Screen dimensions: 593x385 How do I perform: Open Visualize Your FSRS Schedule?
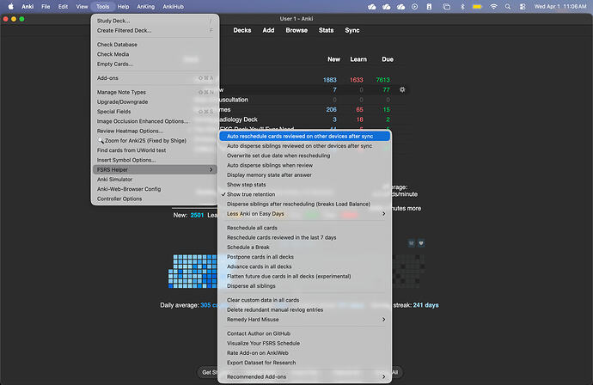[305, 344]
